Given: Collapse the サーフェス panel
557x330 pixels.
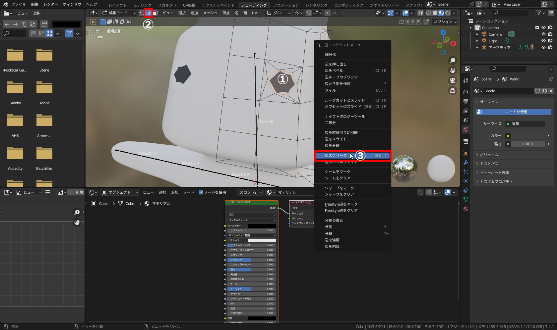Looking at the screenshot, I should 513,102.
